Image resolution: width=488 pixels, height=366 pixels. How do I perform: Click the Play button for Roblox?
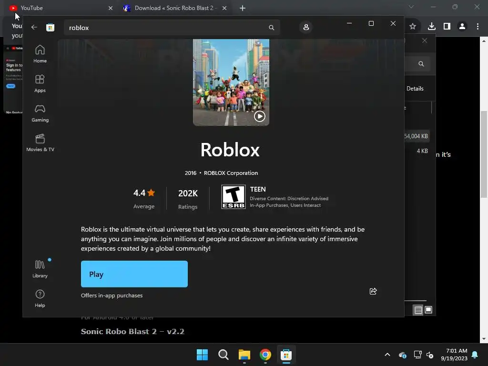point(134,274)
